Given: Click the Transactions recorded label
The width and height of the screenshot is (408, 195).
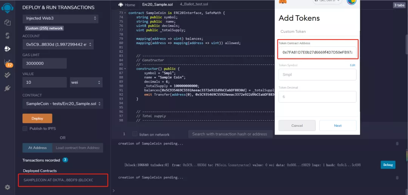Looking at the screenshot, I should point(41,160).
